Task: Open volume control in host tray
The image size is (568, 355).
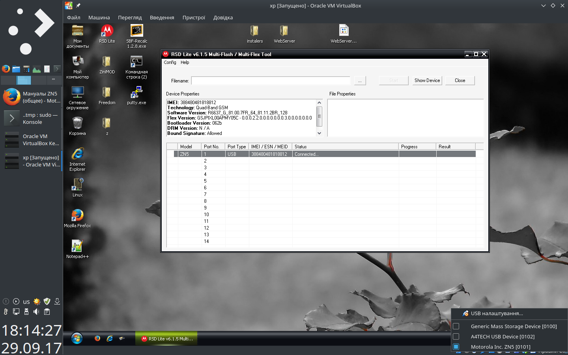Action: pos(37,312)
